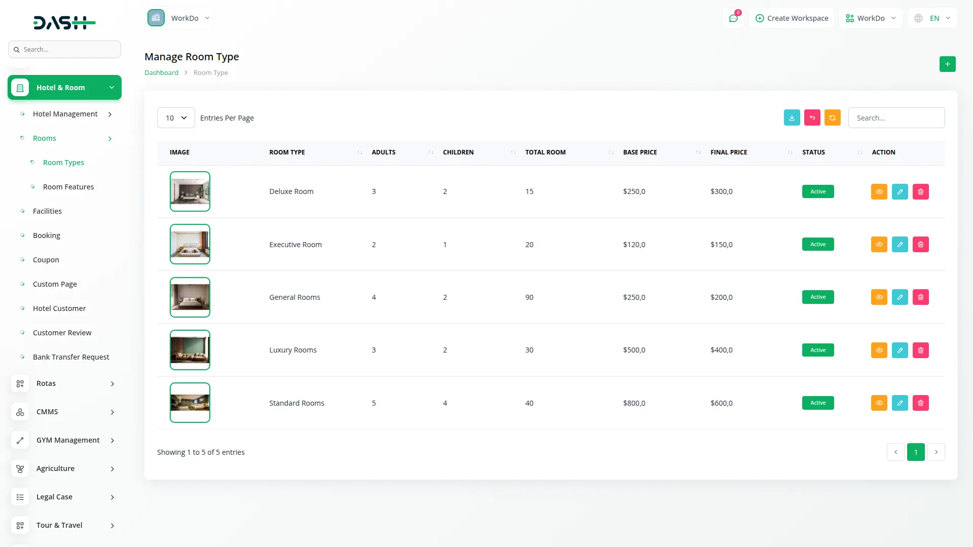The width and height of the screenshot is (973, 547).
Task: Click the red undo reset icon
Action: coord(812,118)
